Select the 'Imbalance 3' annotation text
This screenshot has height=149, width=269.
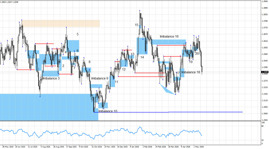[51, 78]
